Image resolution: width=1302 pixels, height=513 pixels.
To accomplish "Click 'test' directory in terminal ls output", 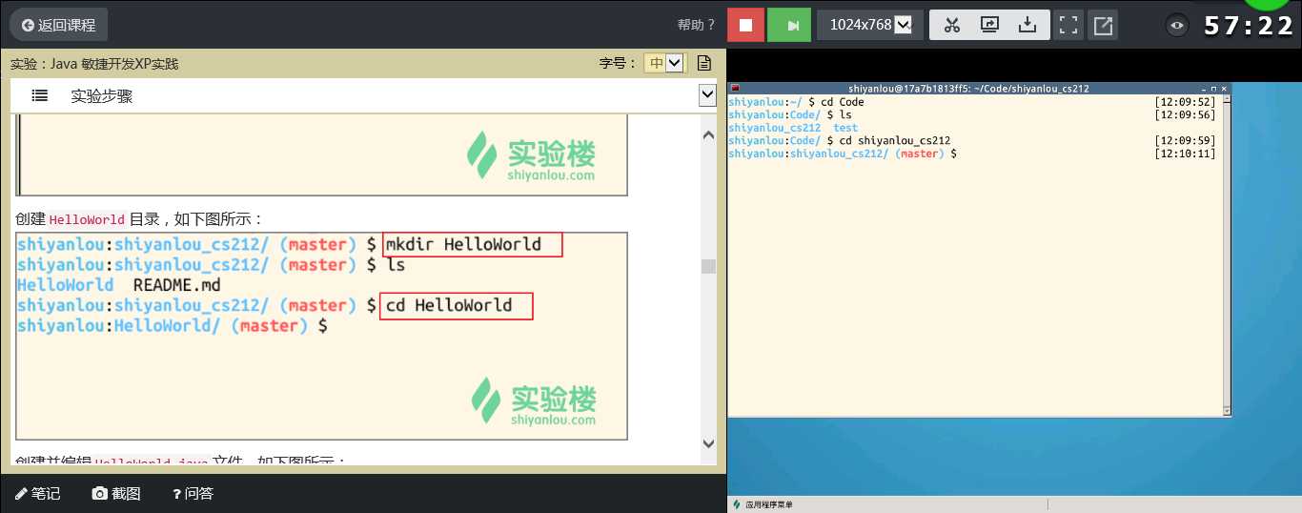I will click(x=845, y=128).
